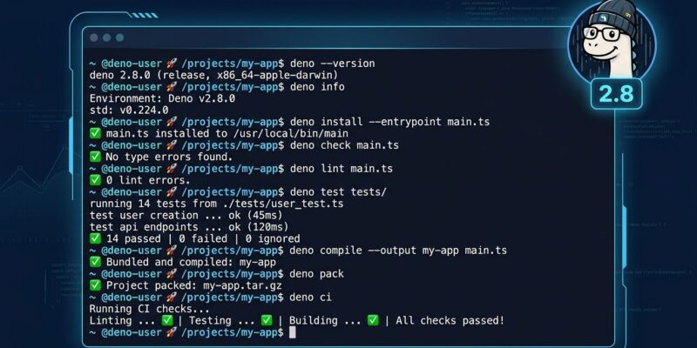Click the red close traffic-light dot
The width and height of the screenshot is (697, 348).
click(94, 37)
